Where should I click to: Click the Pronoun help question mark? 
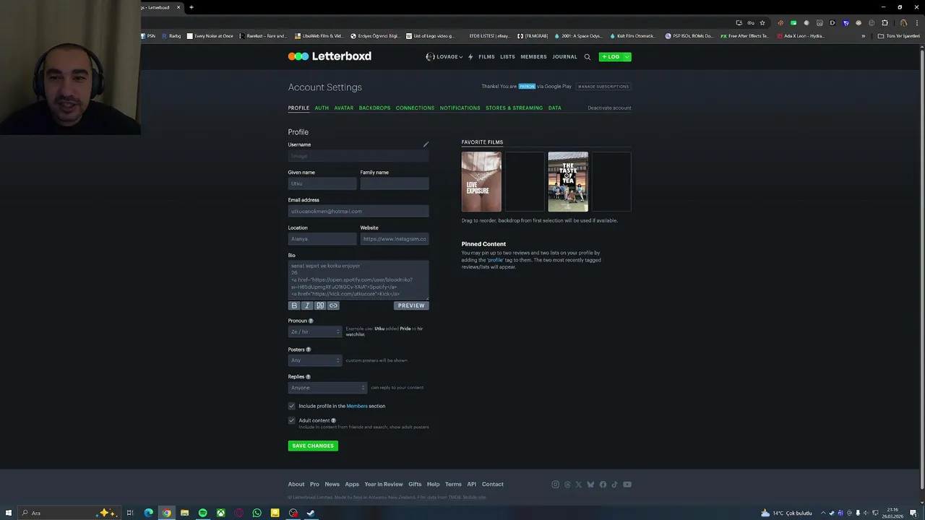click(x=311, y=321)
